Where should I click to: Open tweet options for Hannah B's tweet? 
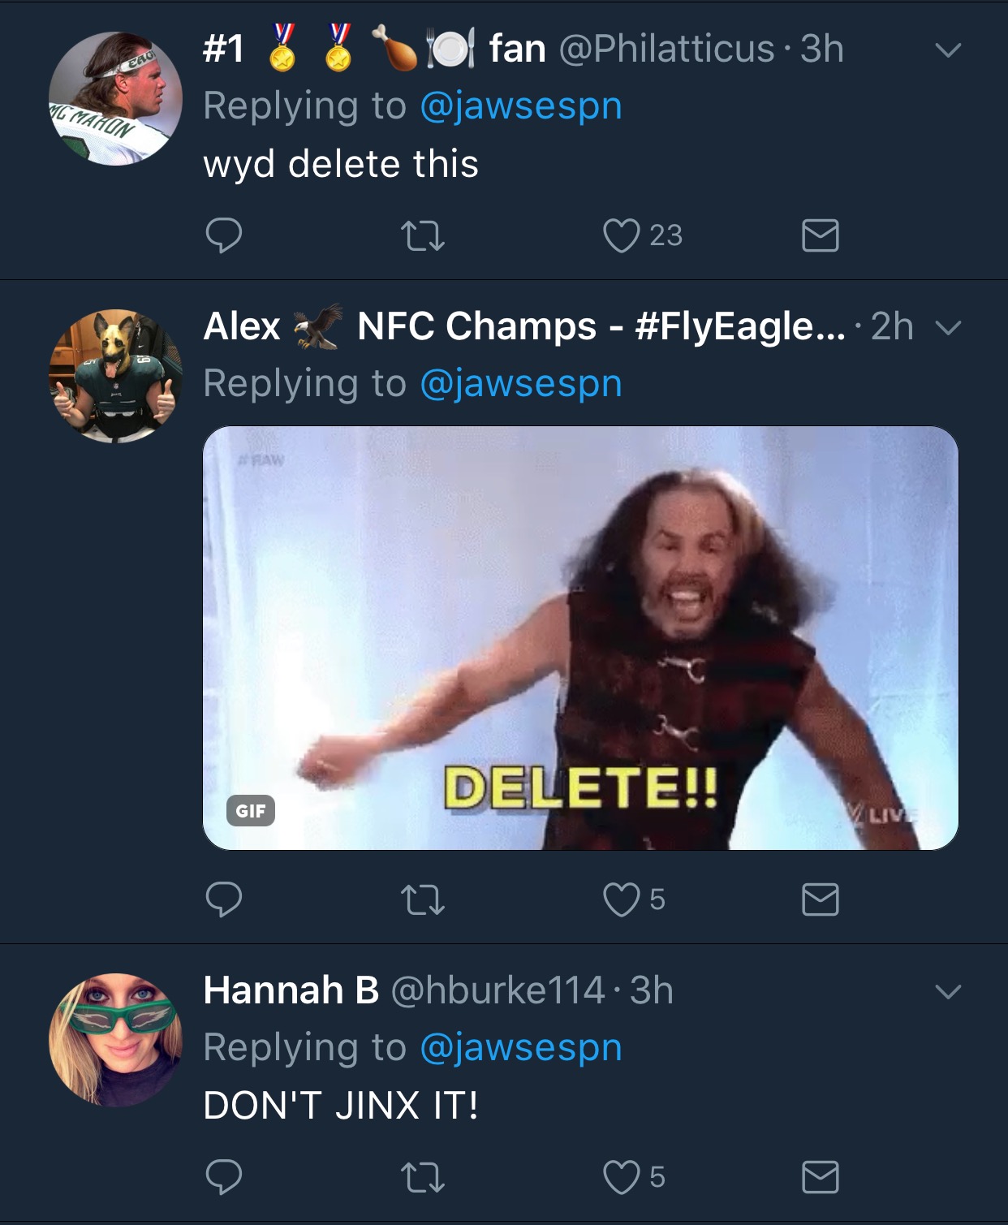coord(948,992)
